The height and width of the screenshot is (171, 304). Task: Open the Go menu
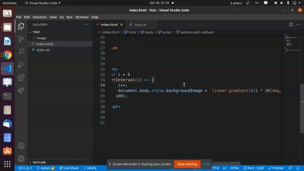click(x=62, y=17)
